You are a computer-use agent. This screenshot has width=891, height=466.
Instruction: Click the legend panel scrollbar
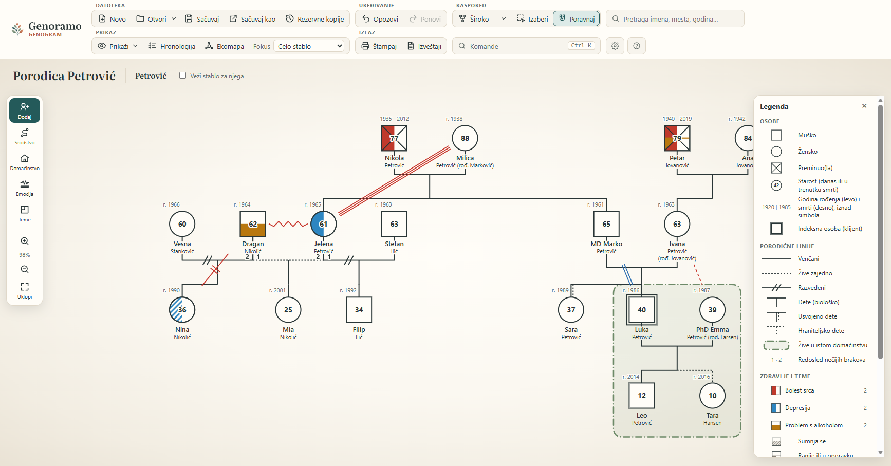point(880,231)
